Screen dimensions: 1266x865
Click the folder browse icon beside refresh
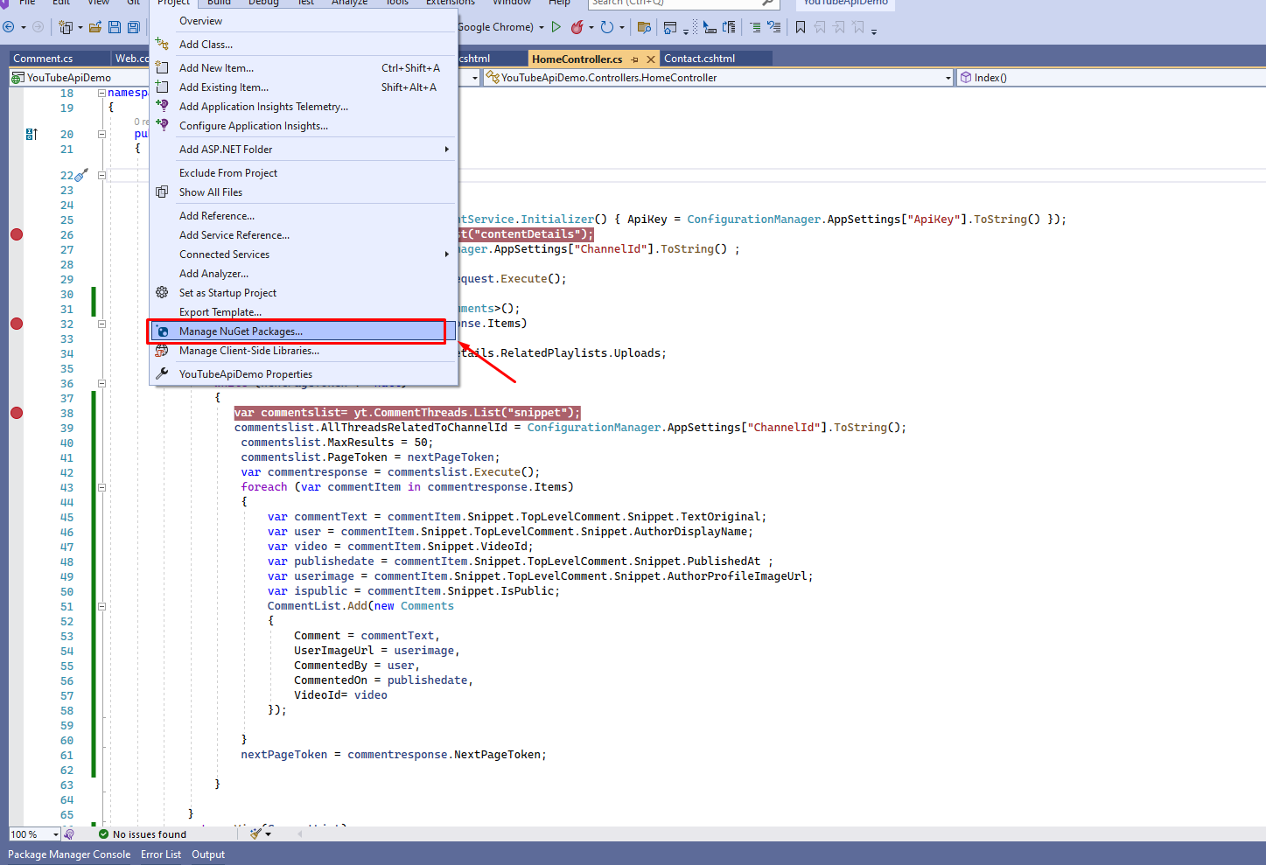pos(644,27)
